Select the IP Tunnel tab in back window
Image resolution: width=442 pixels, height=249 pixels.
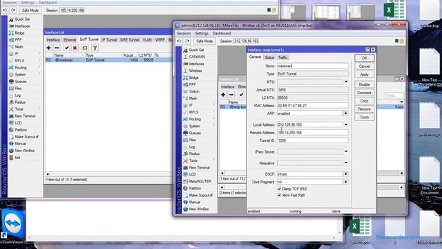click(109, 40)
